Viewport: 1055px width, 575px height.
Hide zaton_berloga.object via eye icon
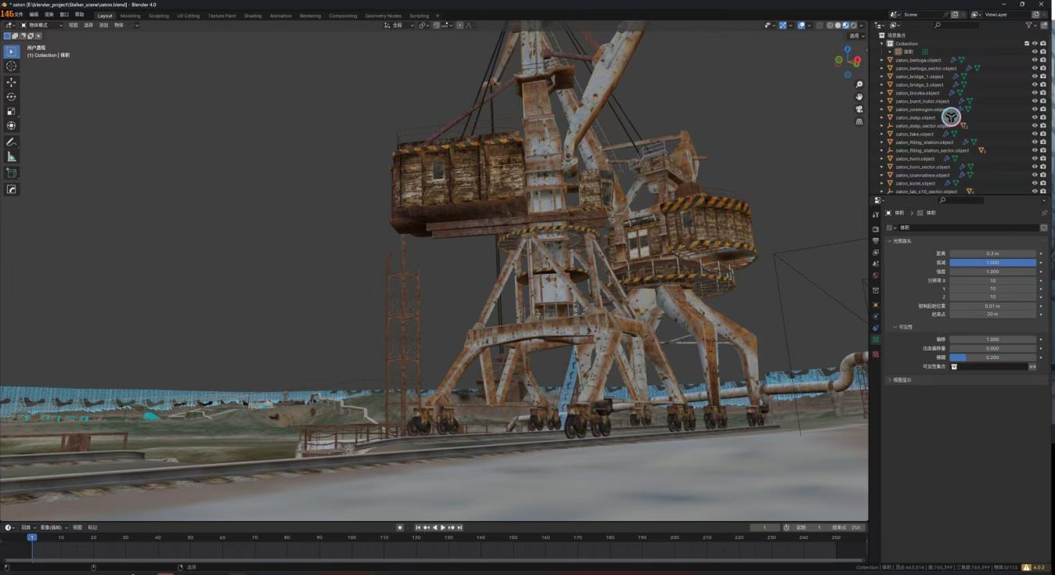click(1035, 60)
